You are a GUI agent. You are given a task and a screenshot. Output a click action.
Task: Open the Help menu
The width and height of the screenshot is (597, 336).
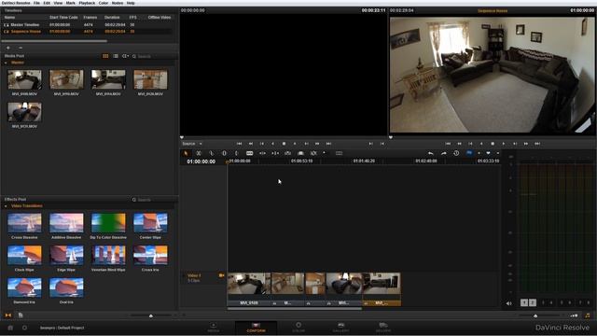[x=131, y=3]
